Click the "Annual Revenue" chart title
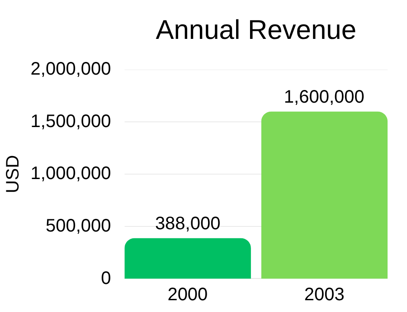 coord(256,30)
